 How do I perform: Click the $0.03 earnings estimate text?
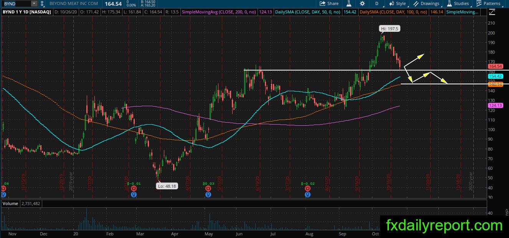(209, 184)
